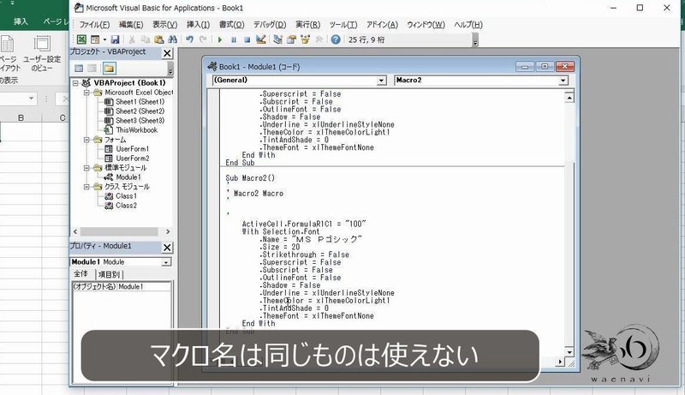Image resolution: width=685 pixels, height=395 pixels.
Task: Click the Paste clipboard icon
Action: (x=158, y=39)
